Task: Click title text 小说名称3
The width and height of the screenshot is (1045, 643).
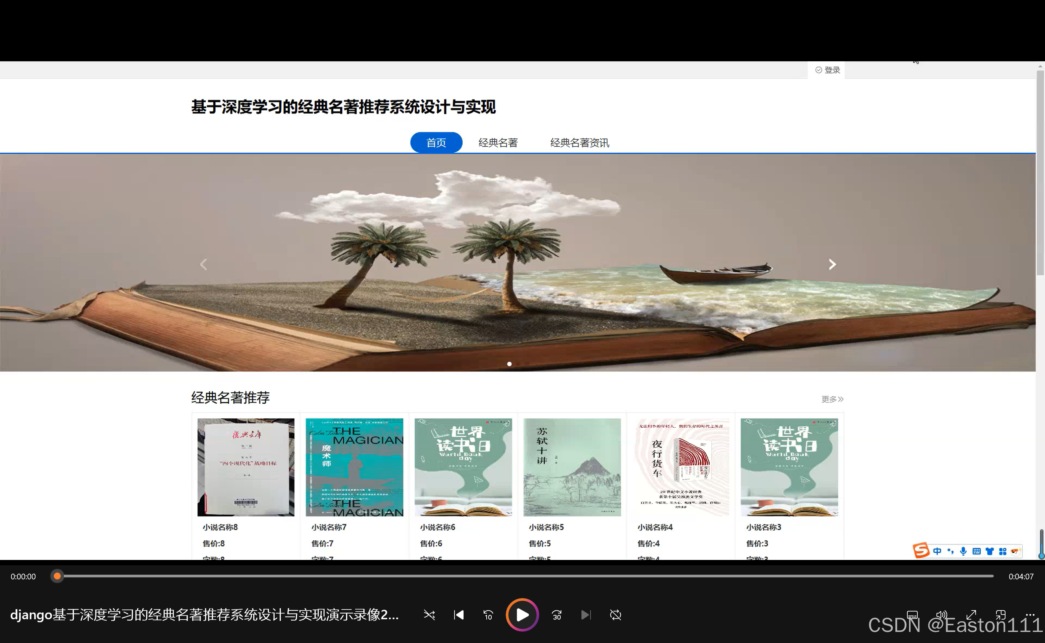Action: pos(764,527)
